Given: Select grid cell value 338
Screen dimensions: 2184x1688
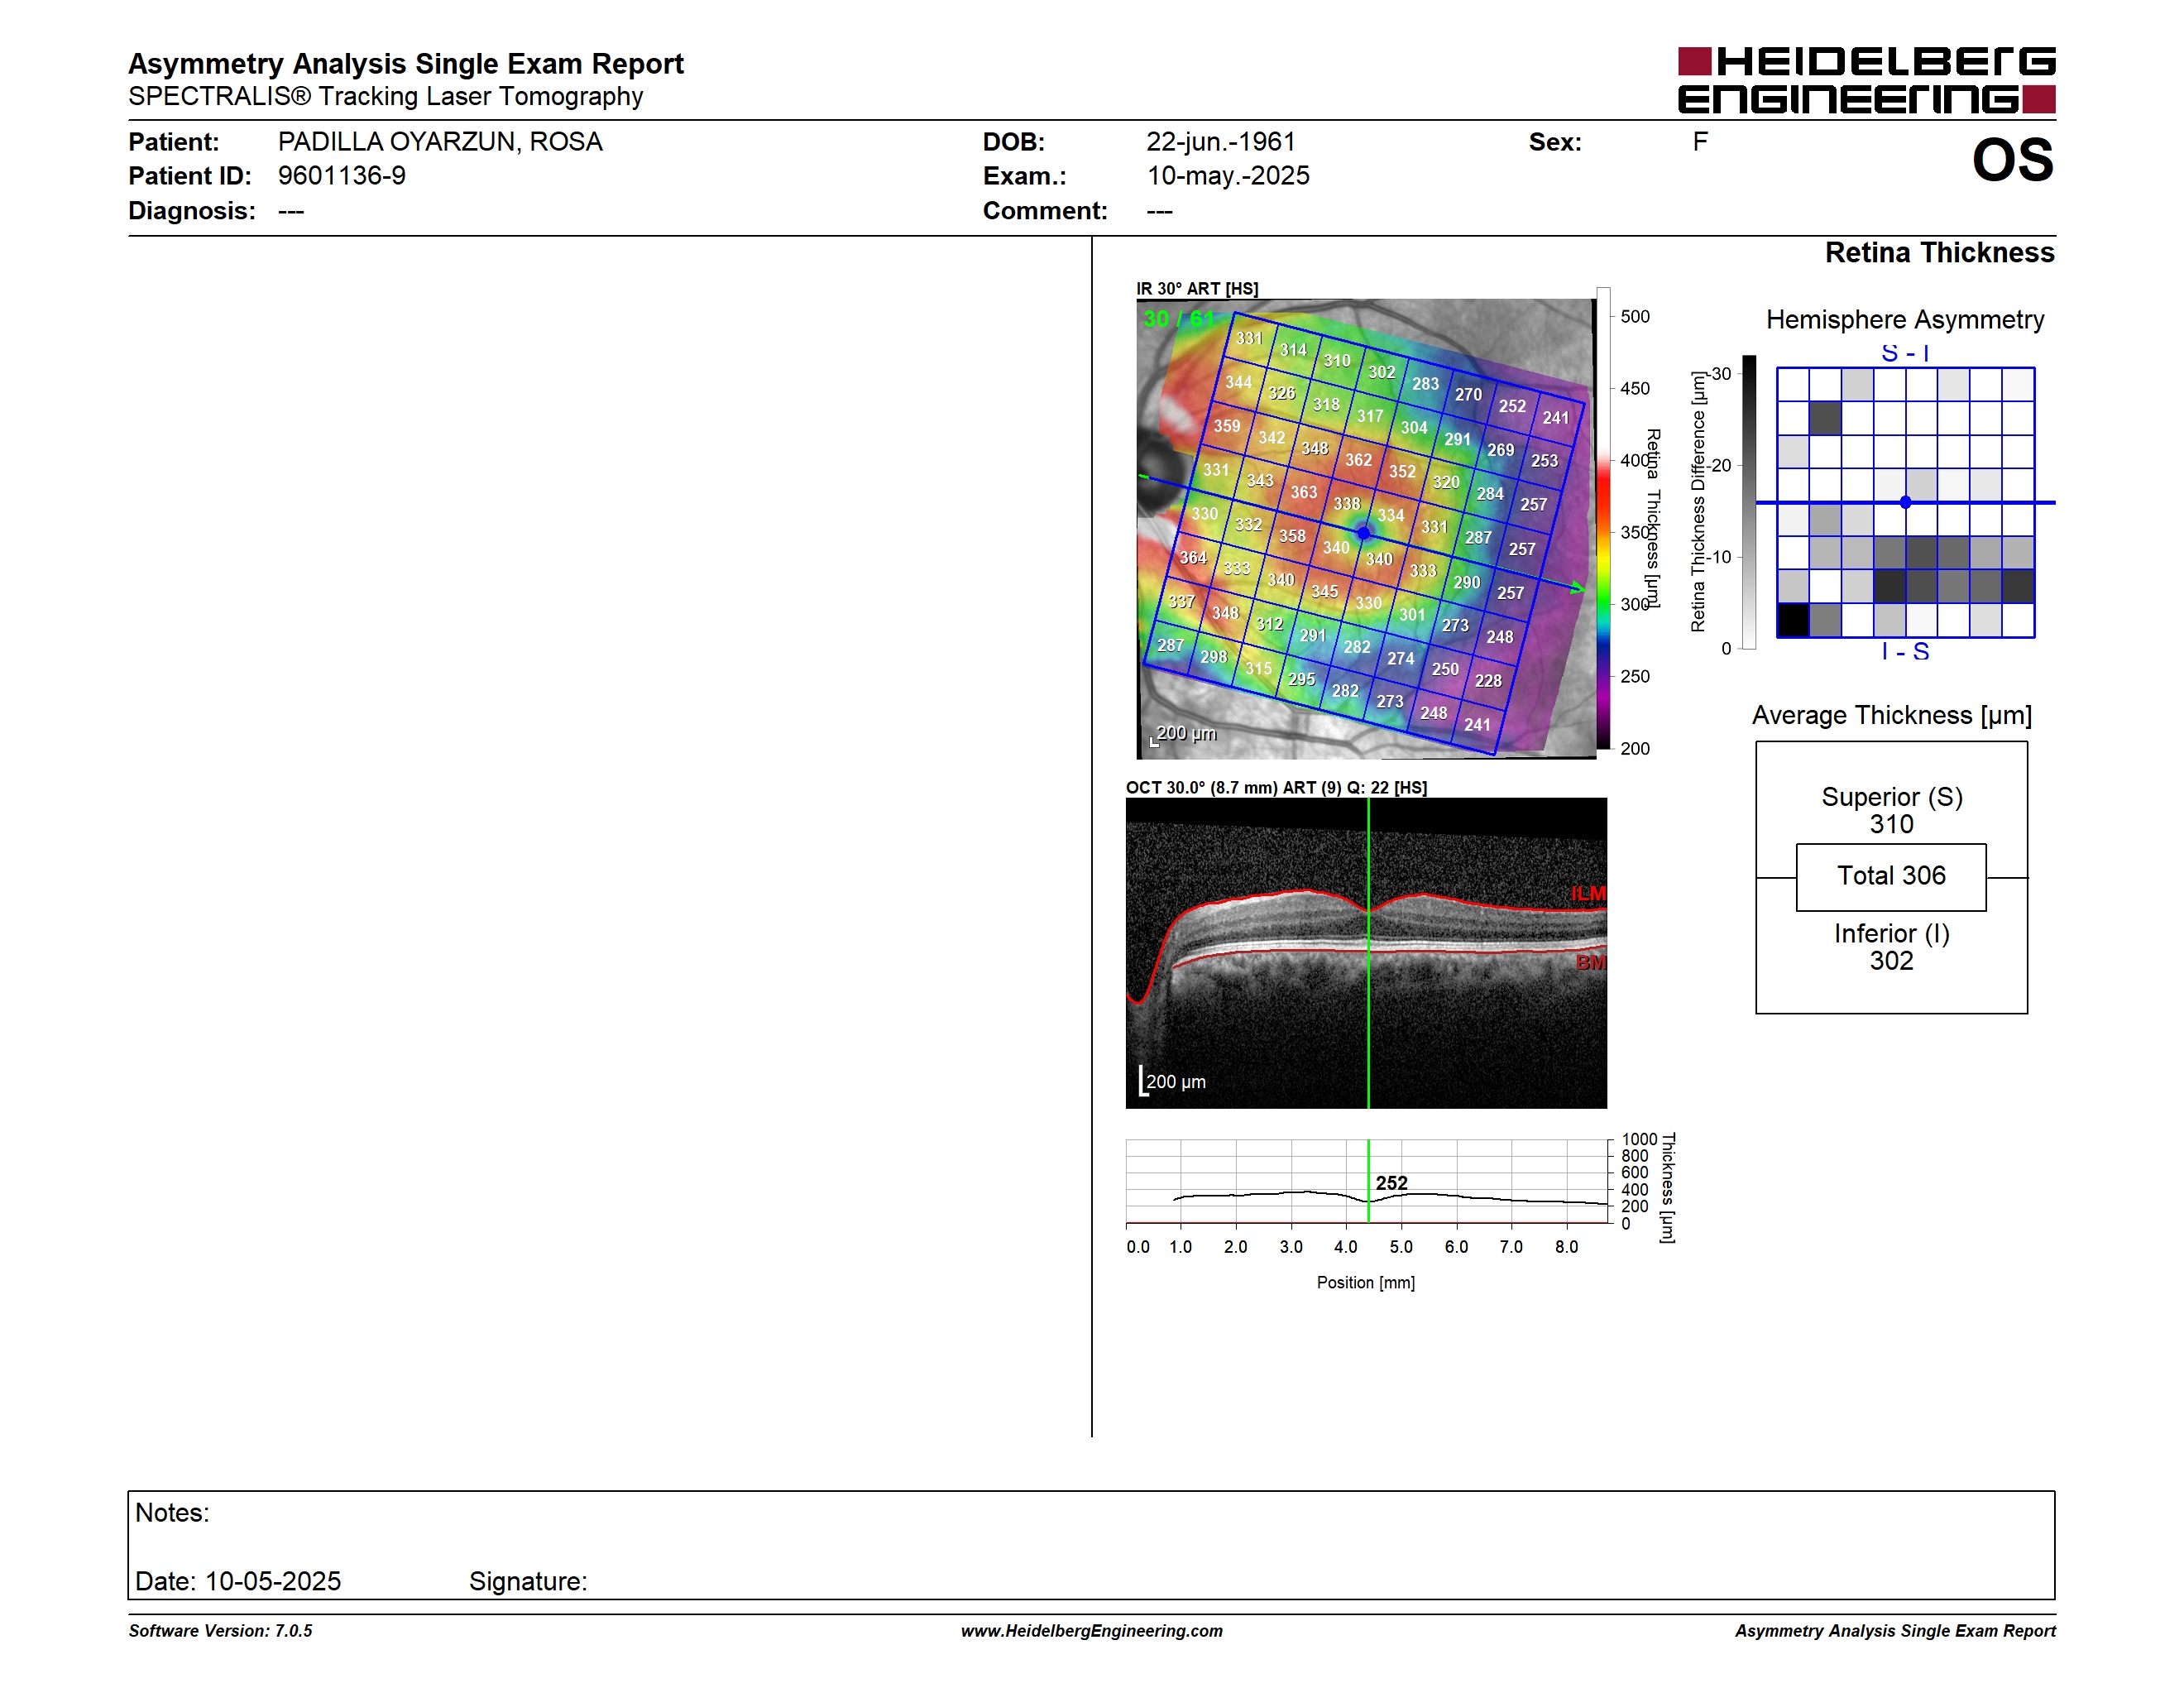Looking at the screenshot, I should [1347, 504].
